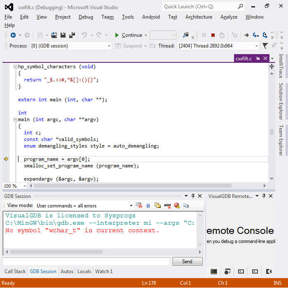Click the red ball warning icon
Image resolution: width=288 pixels, height=288 pixels.
pyautogui.click(x=177, y=205)
